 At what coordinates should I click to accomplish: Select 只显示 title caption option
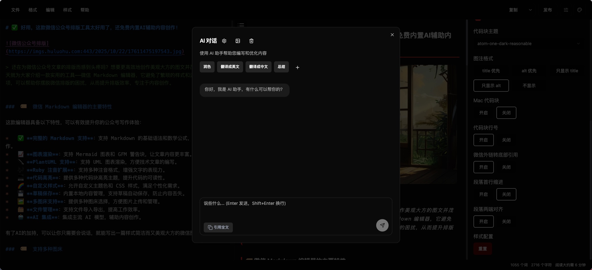[567, 71]
